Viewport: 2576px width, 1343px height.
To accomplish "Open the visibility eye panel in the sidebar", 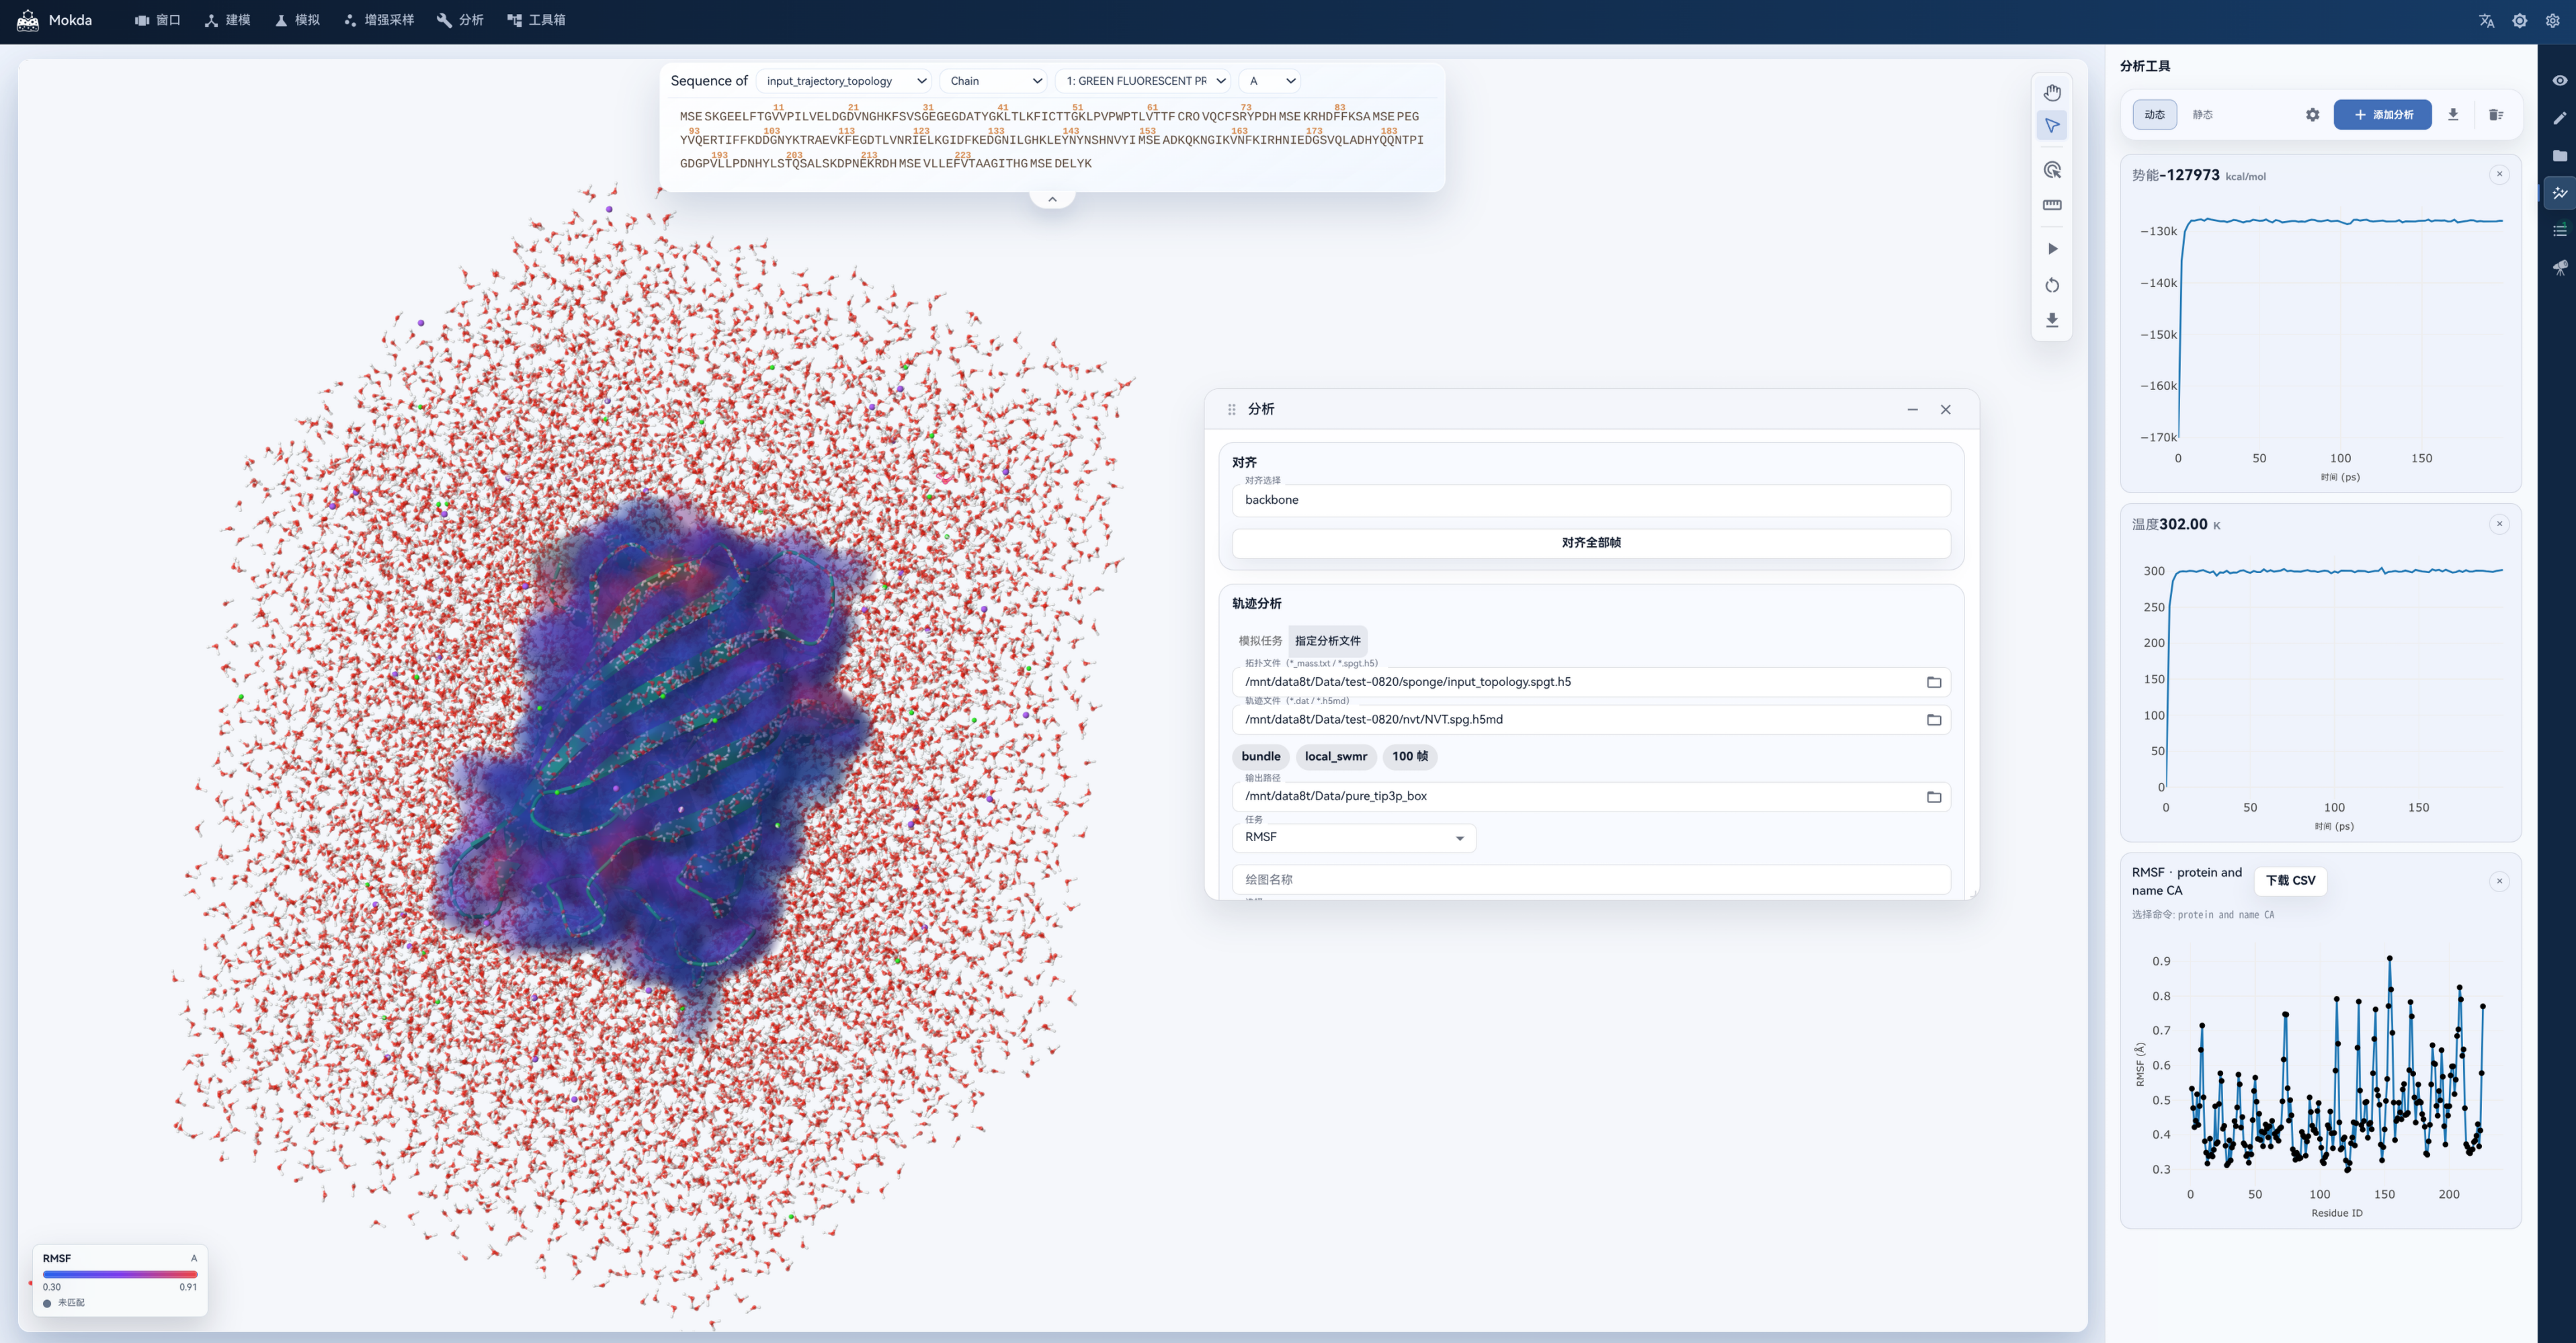I will [x=2560, y=81].
